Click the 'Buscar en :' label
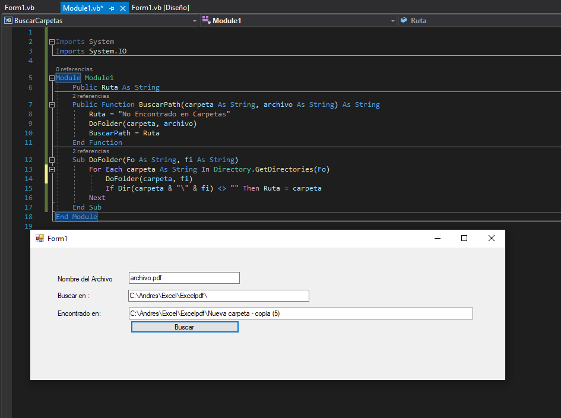This screenshot has width=561, height=418. (x=74, y=296)
